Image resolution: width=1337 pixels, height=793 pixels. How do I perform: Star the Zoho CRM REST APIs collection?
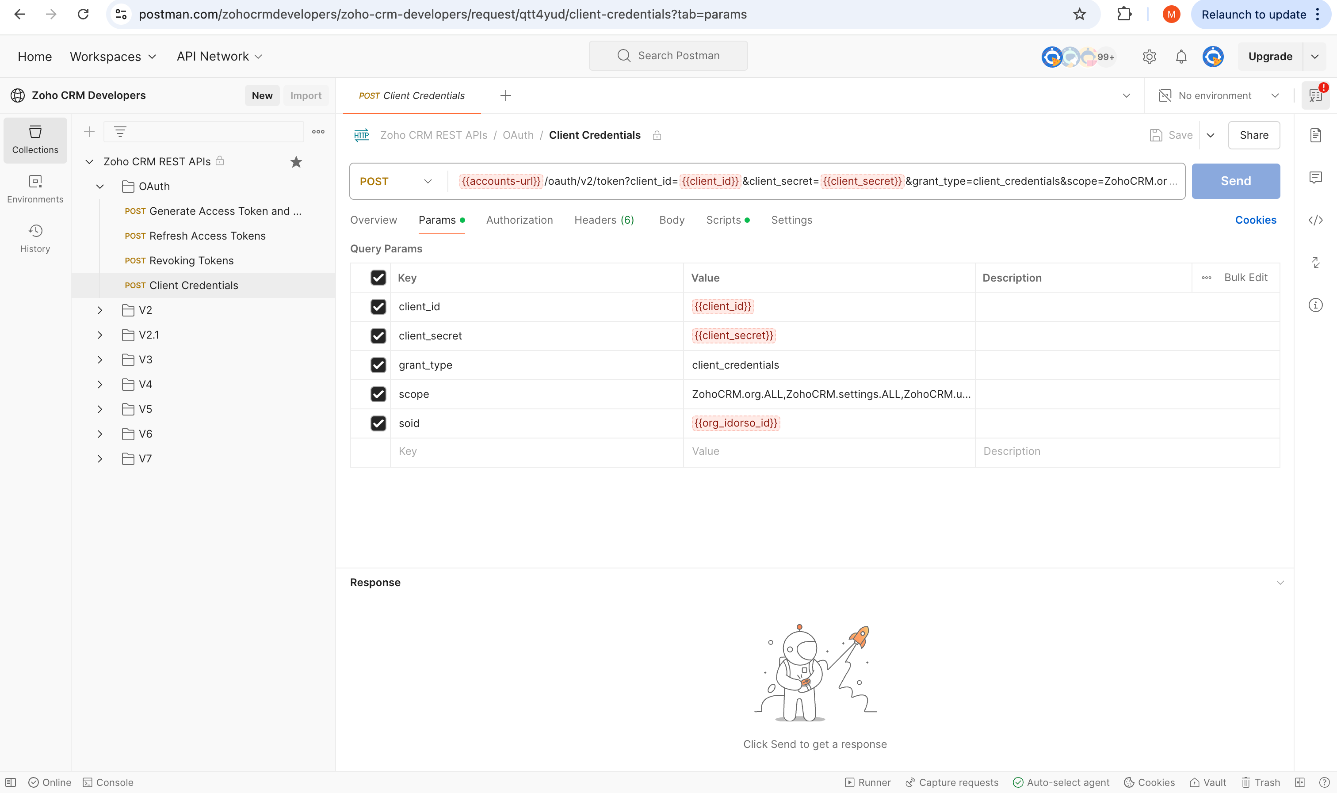pyautogui.click(x=296, y=162)
